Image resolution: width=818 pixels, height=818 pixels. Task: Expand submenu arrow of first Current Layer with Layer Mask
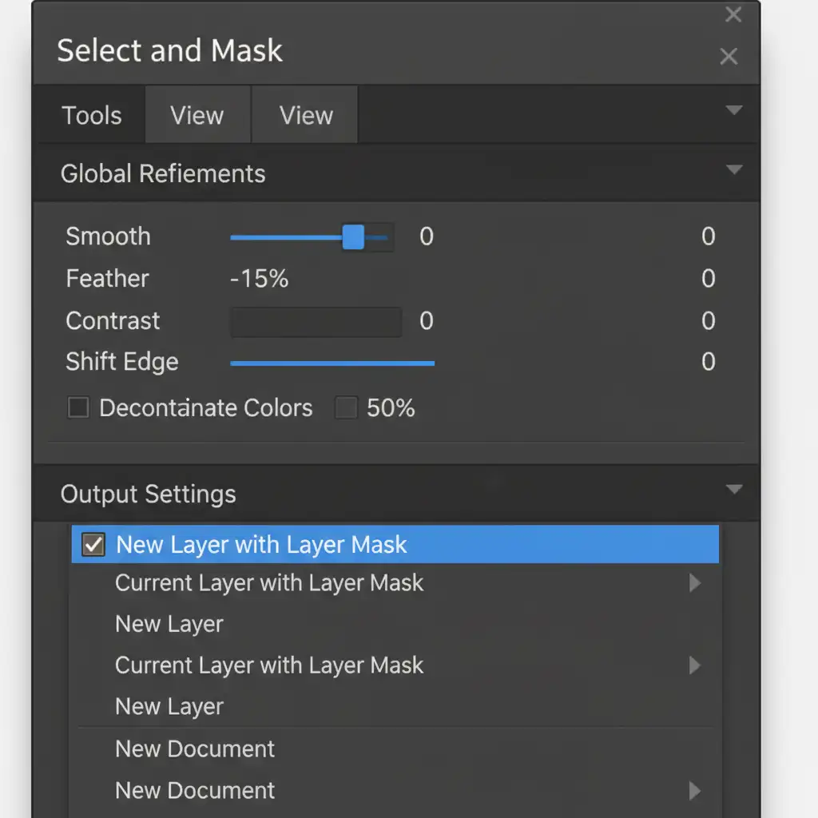point(694,583)
